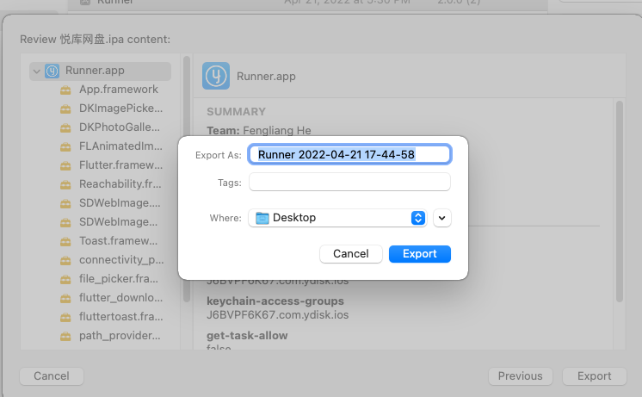Image resolution: width=642 pixels, height=397 pixels.
Task: Cancel the Export As save dialog
Action: (x=350, y=253)
